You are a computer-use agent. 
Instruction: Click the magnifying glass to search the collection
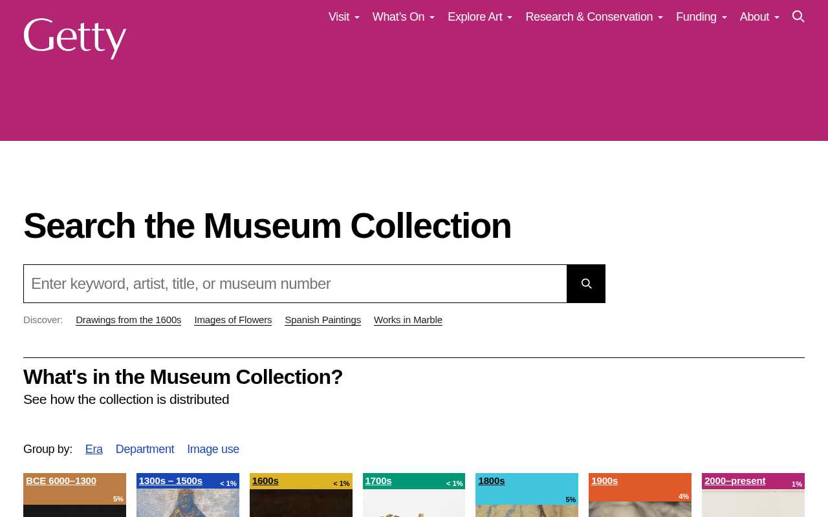pyautogui.click(x=585, y=283)
